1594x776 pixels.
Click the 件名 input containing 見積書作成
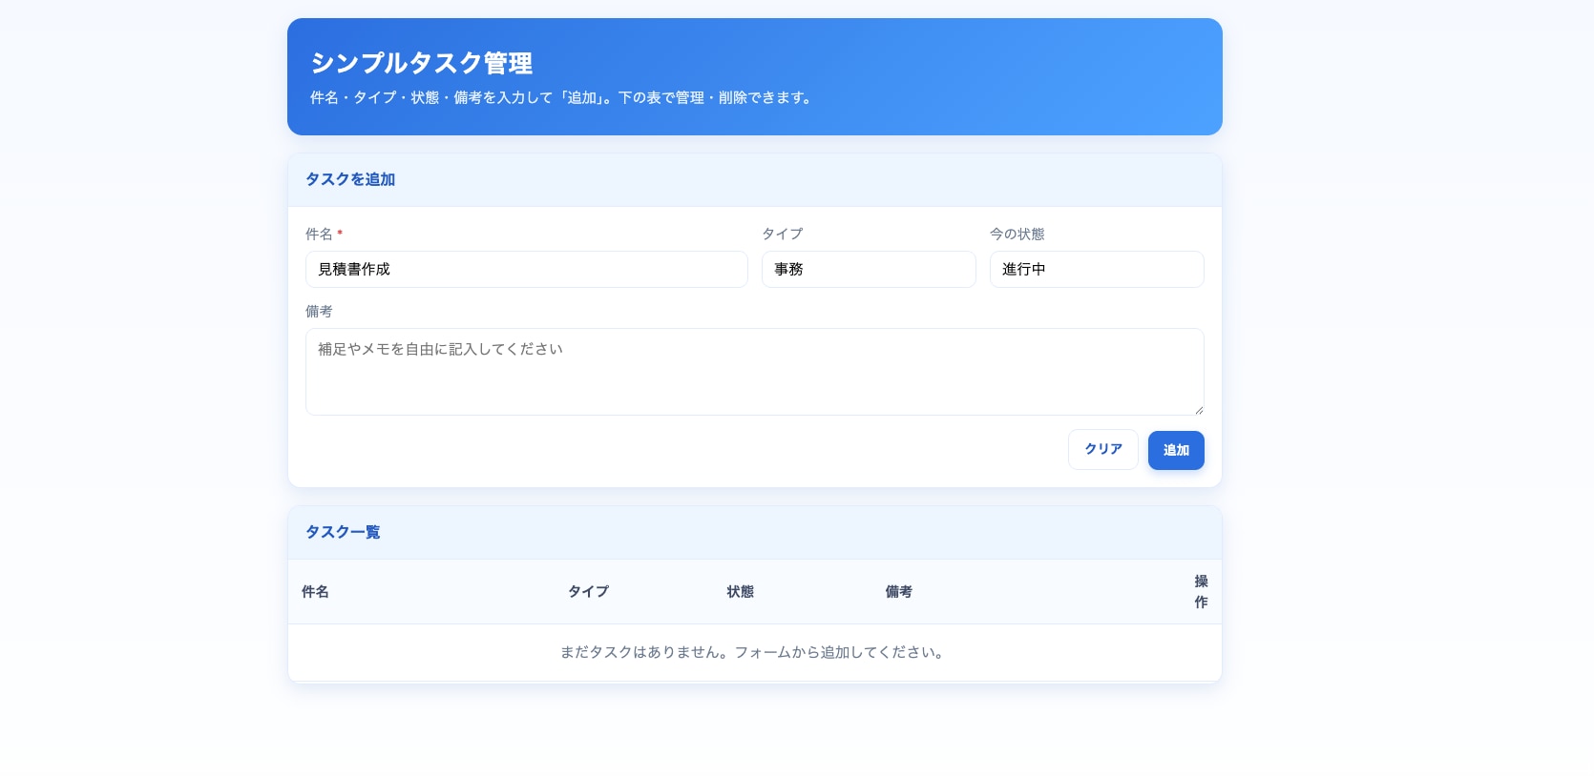(526, 270)
